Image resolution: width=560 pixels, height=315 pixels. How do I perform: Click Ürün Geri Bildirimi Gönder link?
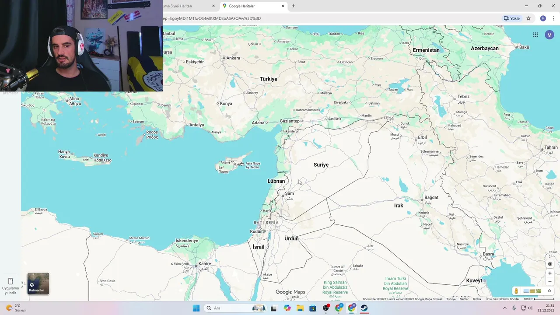coord(502,299)
